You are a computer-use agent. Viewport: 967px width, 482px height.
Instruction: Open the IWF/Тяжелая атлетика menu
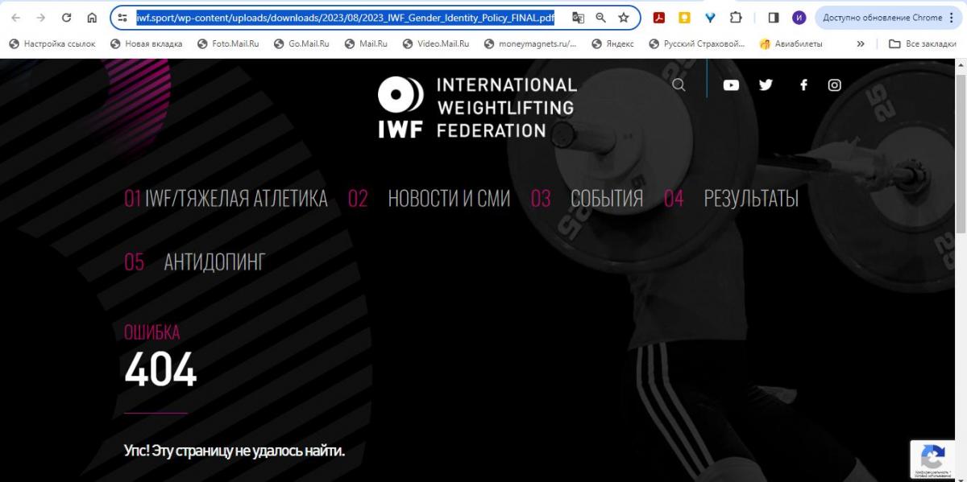click(x=226, y=198)
